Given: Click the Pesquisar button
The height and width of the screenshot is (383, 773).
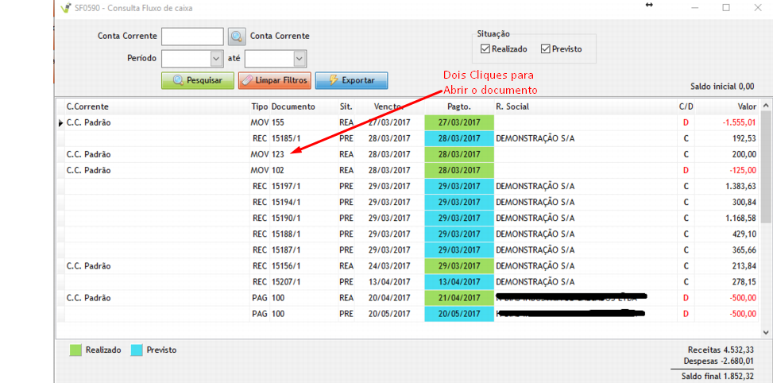Looking at the screenshot, I should (198, 80).
